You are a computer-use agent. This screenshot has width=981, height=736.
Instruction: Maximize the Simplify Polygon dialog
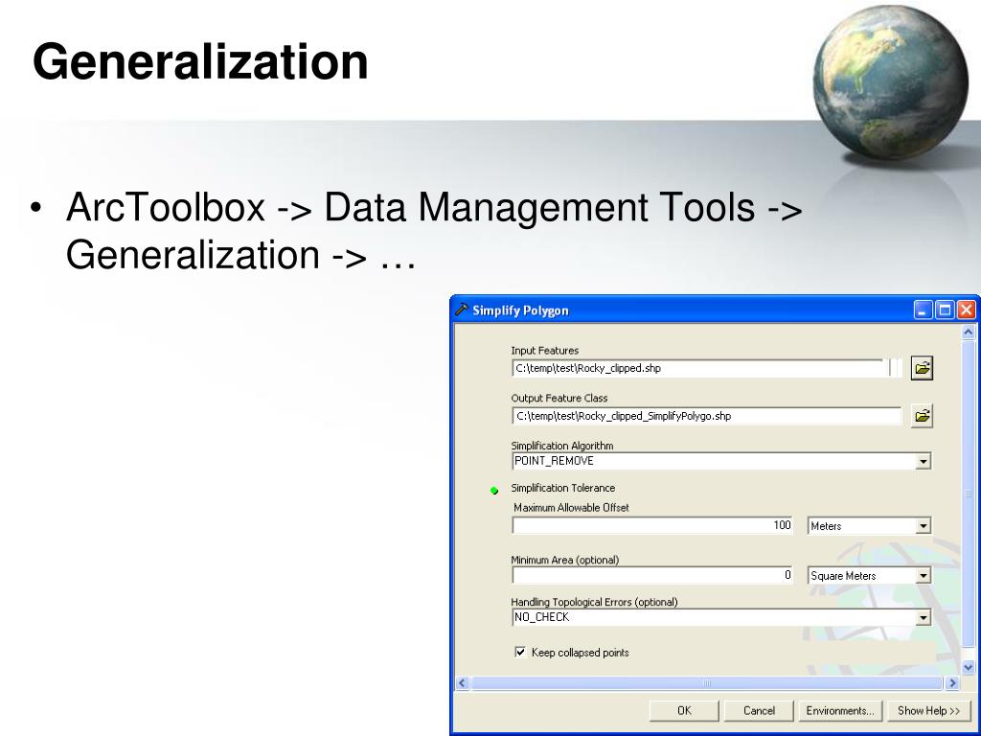click(945, 310)
